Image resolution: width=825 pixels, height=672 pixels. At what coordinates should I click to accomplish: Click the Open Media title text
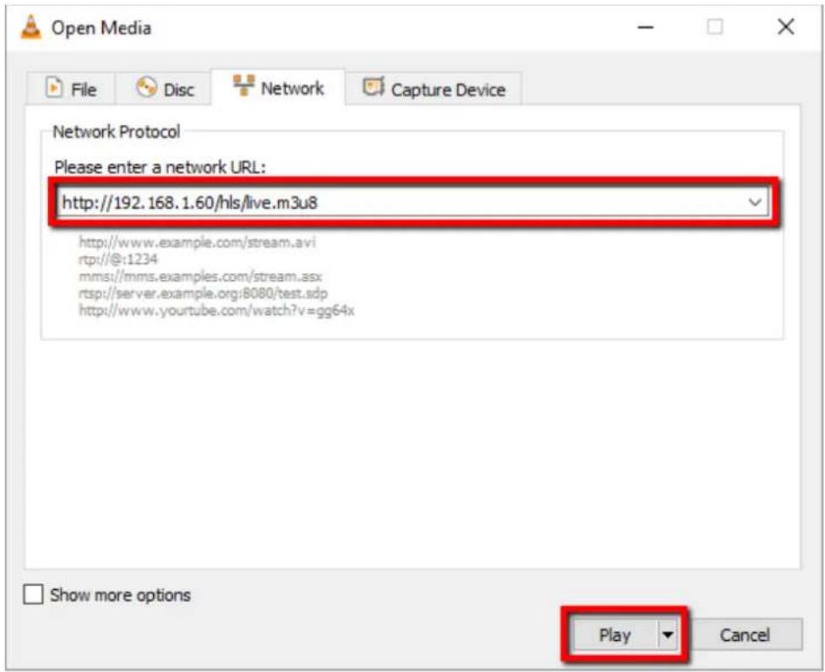(x=101, y=28)
